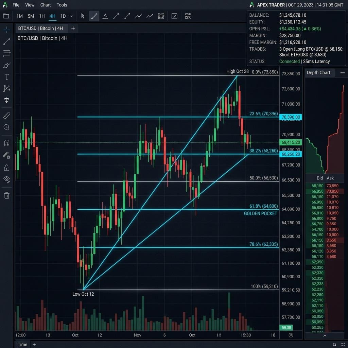The height and width of the screenshot is (348, 348).
Task: Open the File menu
Action: pyautogui.click(x=16, y=5)
